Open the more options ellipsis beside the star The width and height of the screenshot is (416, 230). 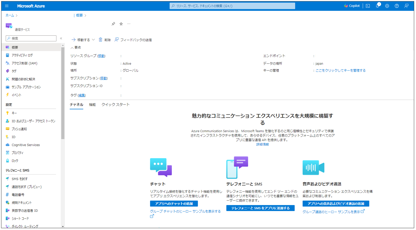(129, 24)
